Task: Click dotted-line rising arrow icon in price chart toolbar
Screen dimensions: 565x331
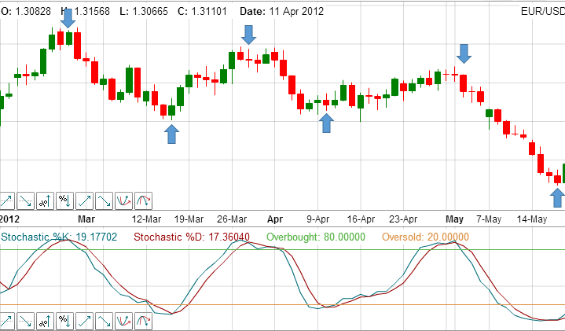Action: 7,200
